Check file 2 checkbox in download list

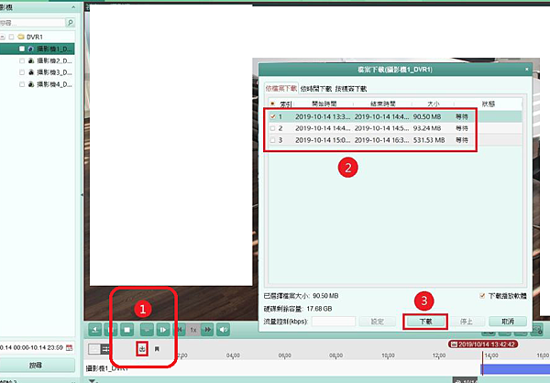(273, 128)
